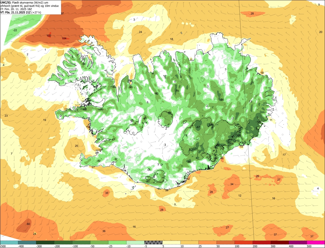Click the '-45' value in central-west Iceland
The width and height of the screenshot is (325, 248).
click(x=145, y=118)
